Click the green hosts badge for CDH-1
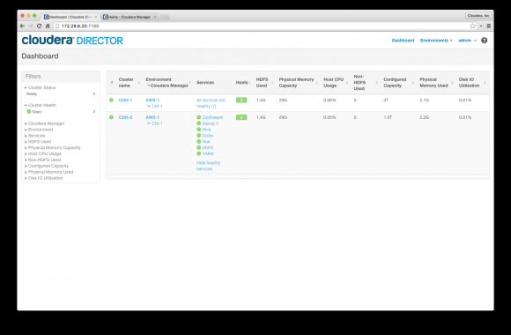The width and height of the screenshot is (511, 335). tap(241, 100)
